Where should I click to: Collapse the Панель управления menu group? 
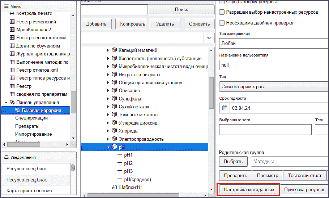[x=6, y=102]
